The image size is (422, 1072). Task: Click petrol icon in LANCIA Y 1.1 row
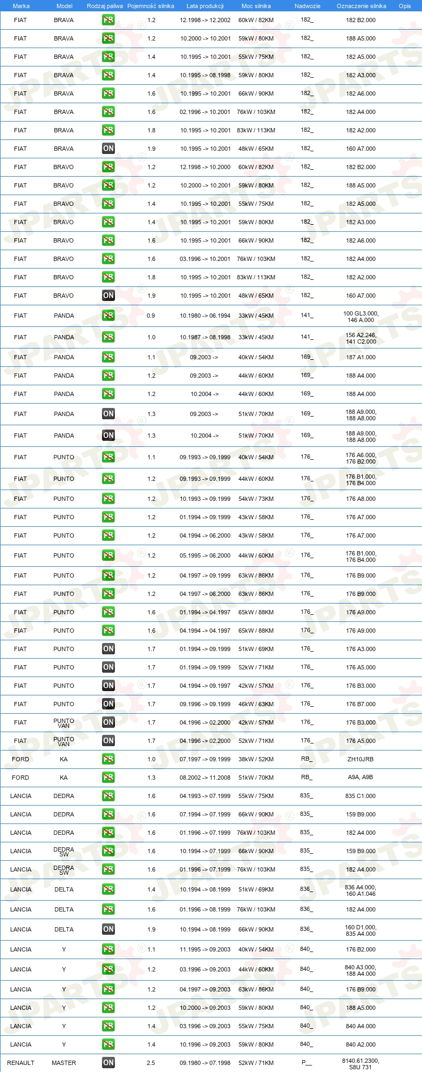pyautogui.click(x=108, y=949)
